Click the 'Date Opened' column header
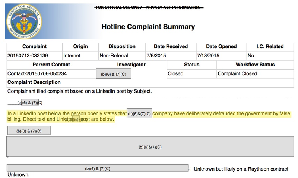Screen dimensions: 298x178 [221, 46]
